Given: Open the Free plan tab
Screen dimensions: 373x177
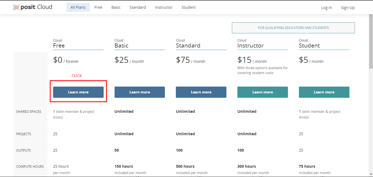Looking at the screenshot, I should (98, 7).
